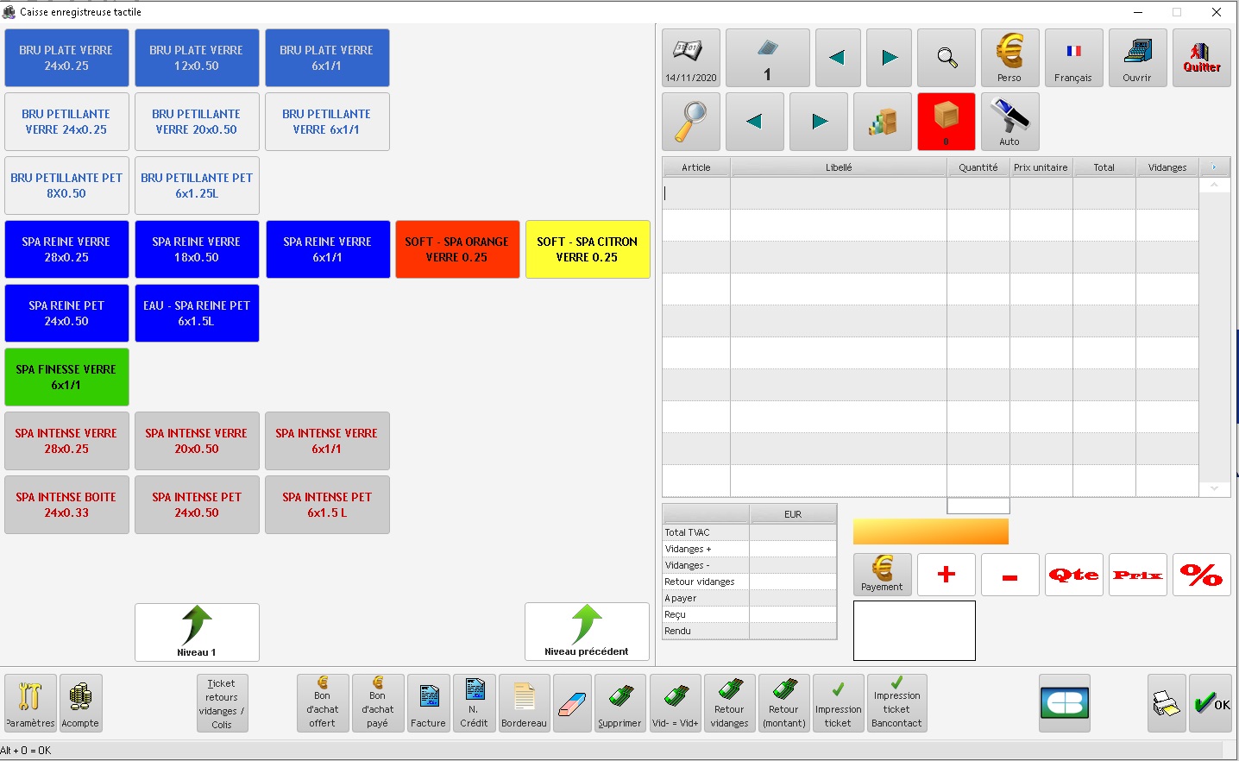Open Paramètres settings
The width and height of the screenshot is (1239, 761).
point(30,703)
